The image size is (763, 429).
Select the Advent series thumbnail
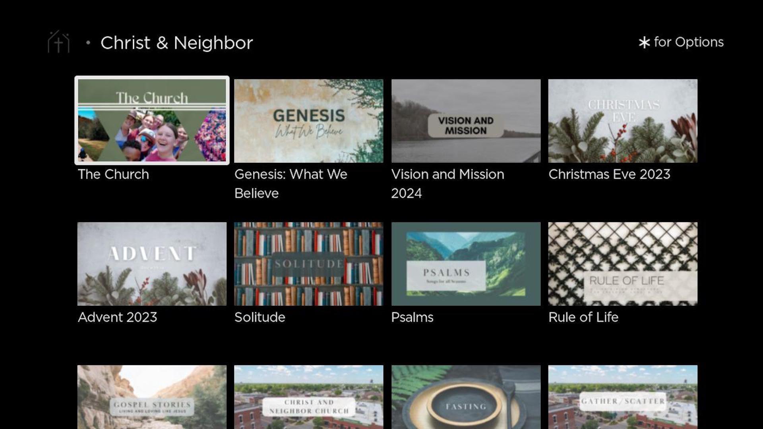tap(152, 264)
